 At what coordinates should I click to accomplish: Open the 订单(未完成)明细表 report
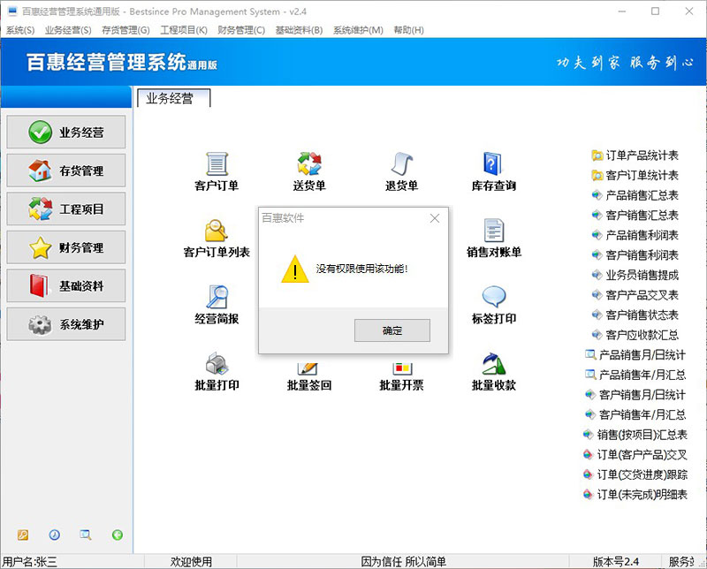point(635,494)
